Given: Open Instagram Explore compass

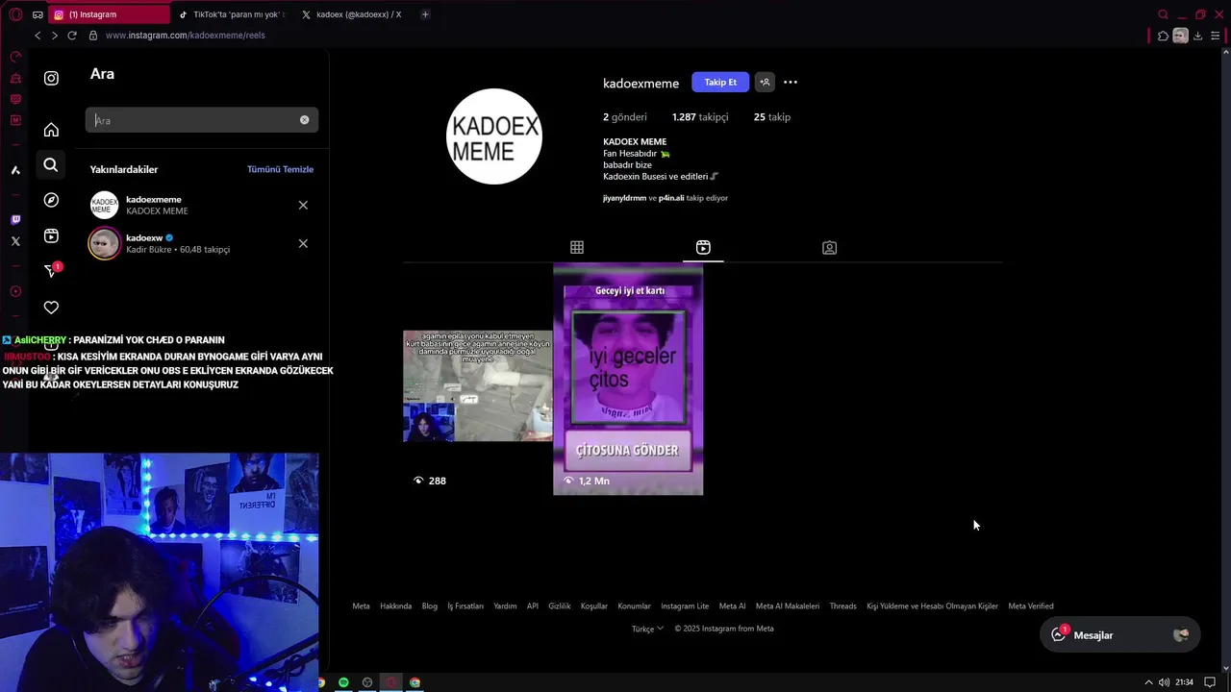Looking at the screenshot, I should (x=51, y=200).
